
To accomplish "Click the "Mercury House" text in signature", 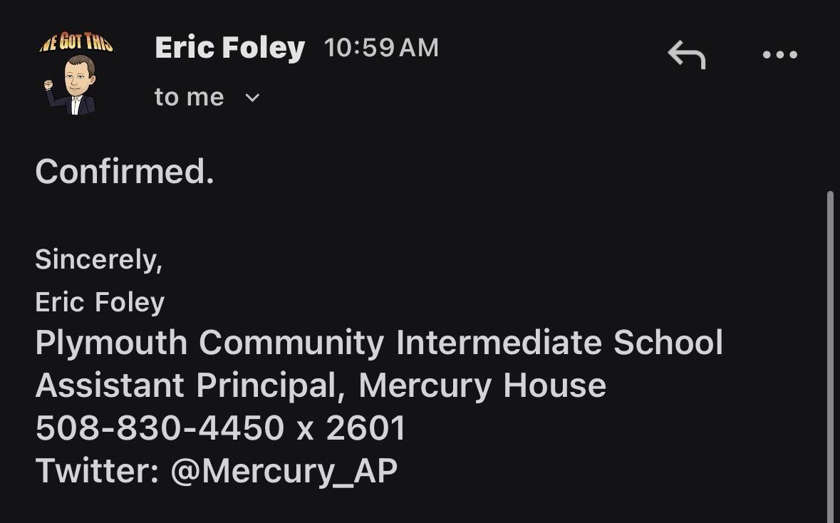I will [482, 385].
